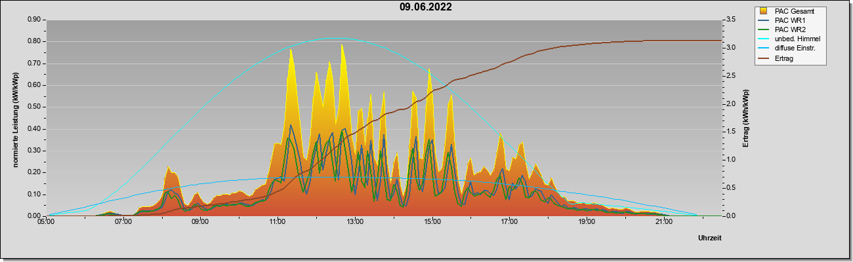This screenshot has height=262, width=853.
Task: Select the PAC WR1 legend entry
Action: point(789,20)
